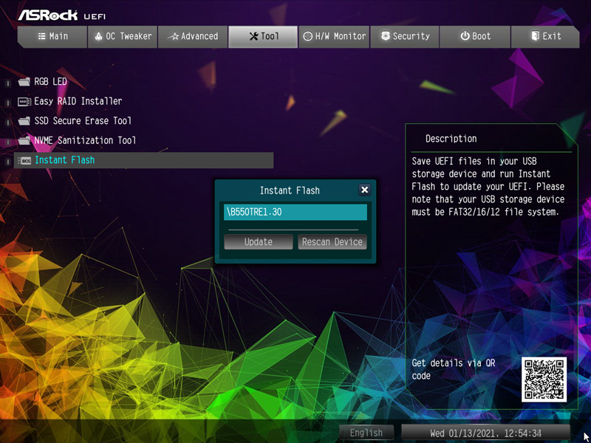Viewport: 591px width, 443px height.
Task: Click the folder icon beside RGB LED
Action: pos(24,82)
